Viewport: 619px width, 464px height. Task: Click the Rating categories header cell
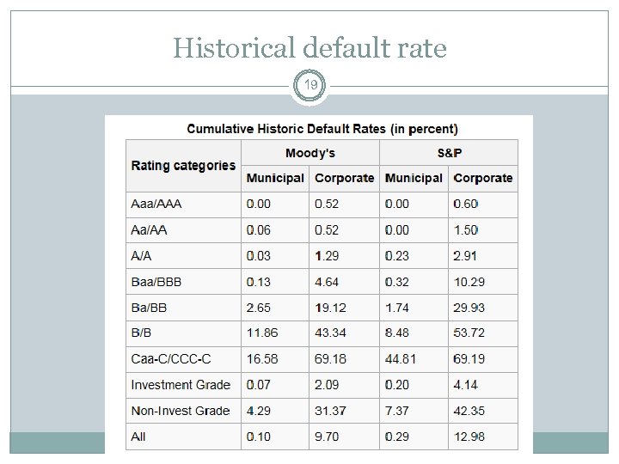click(183, 165)
